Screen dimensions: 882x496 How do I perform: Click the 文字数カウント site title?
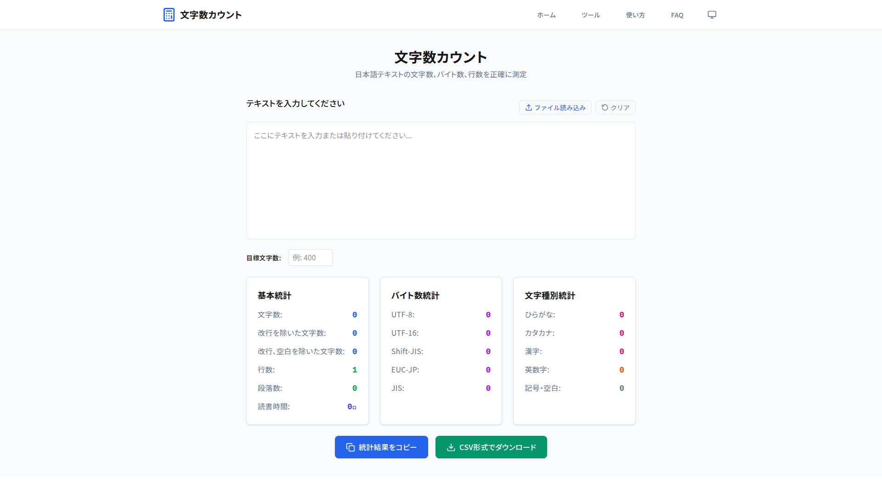(x=210, y=15)
